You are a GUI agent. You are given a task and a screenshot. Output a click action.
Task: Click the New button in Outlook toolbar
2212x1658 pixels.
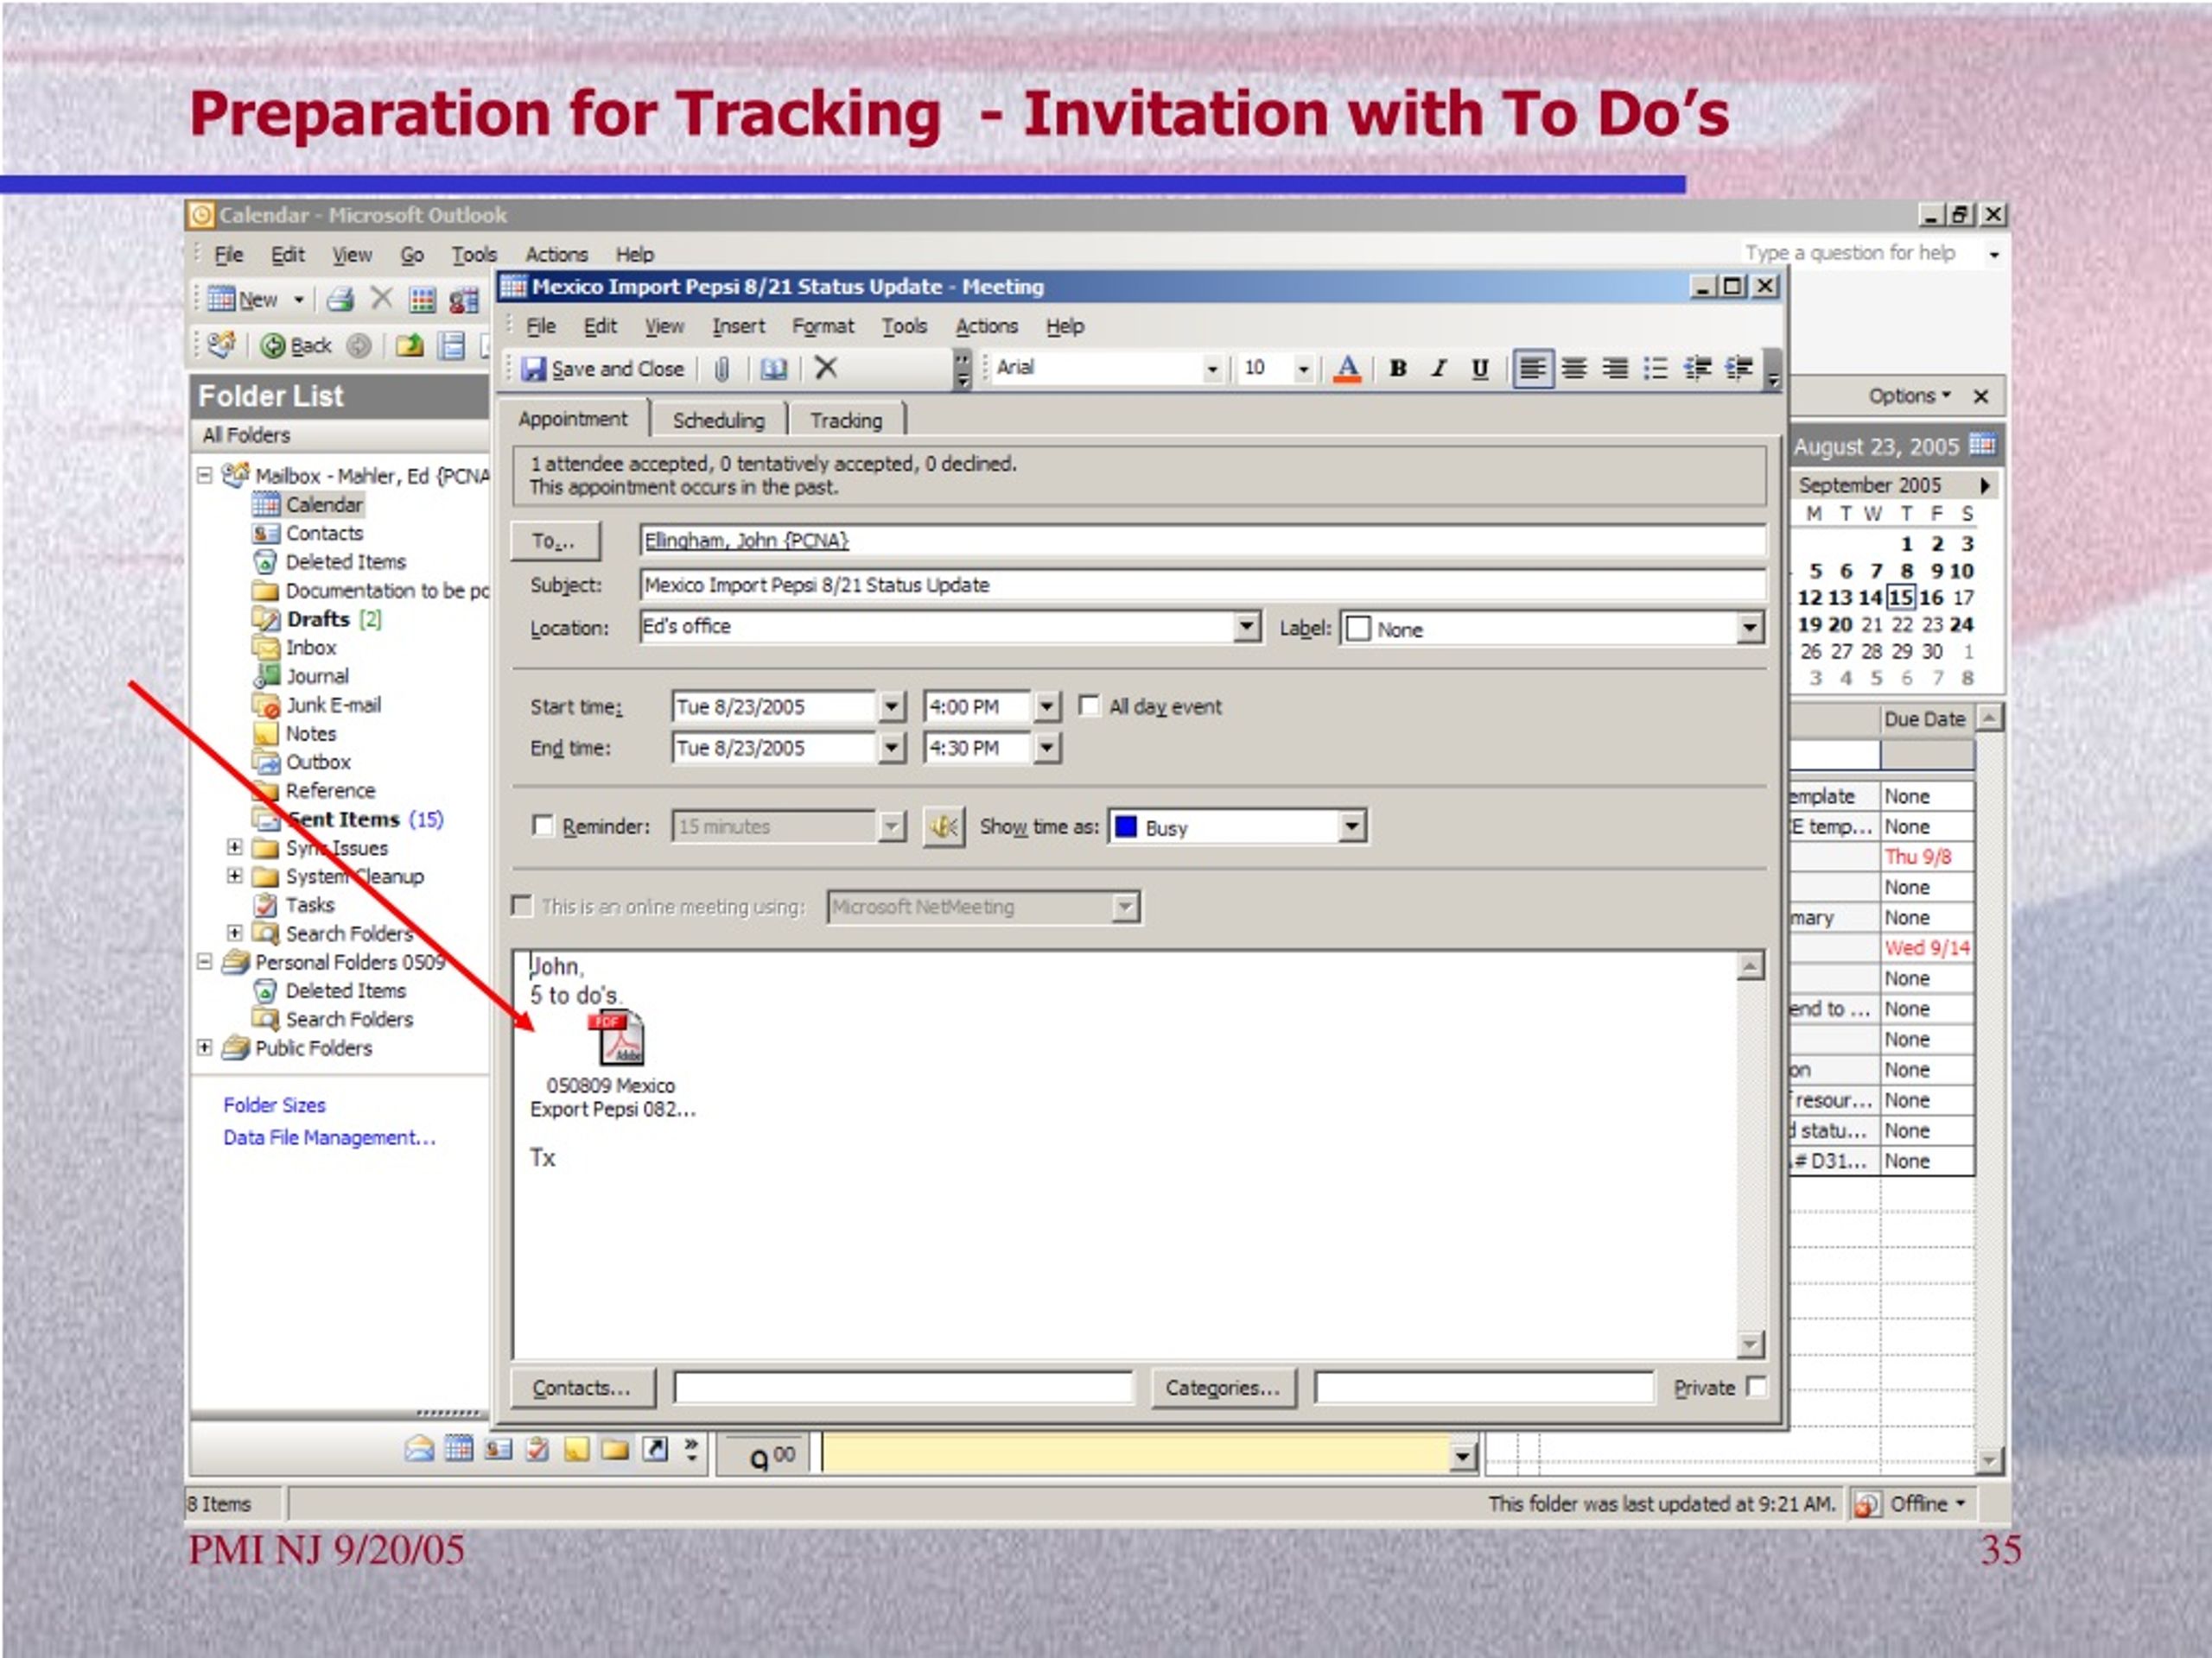tap(243, 299)
